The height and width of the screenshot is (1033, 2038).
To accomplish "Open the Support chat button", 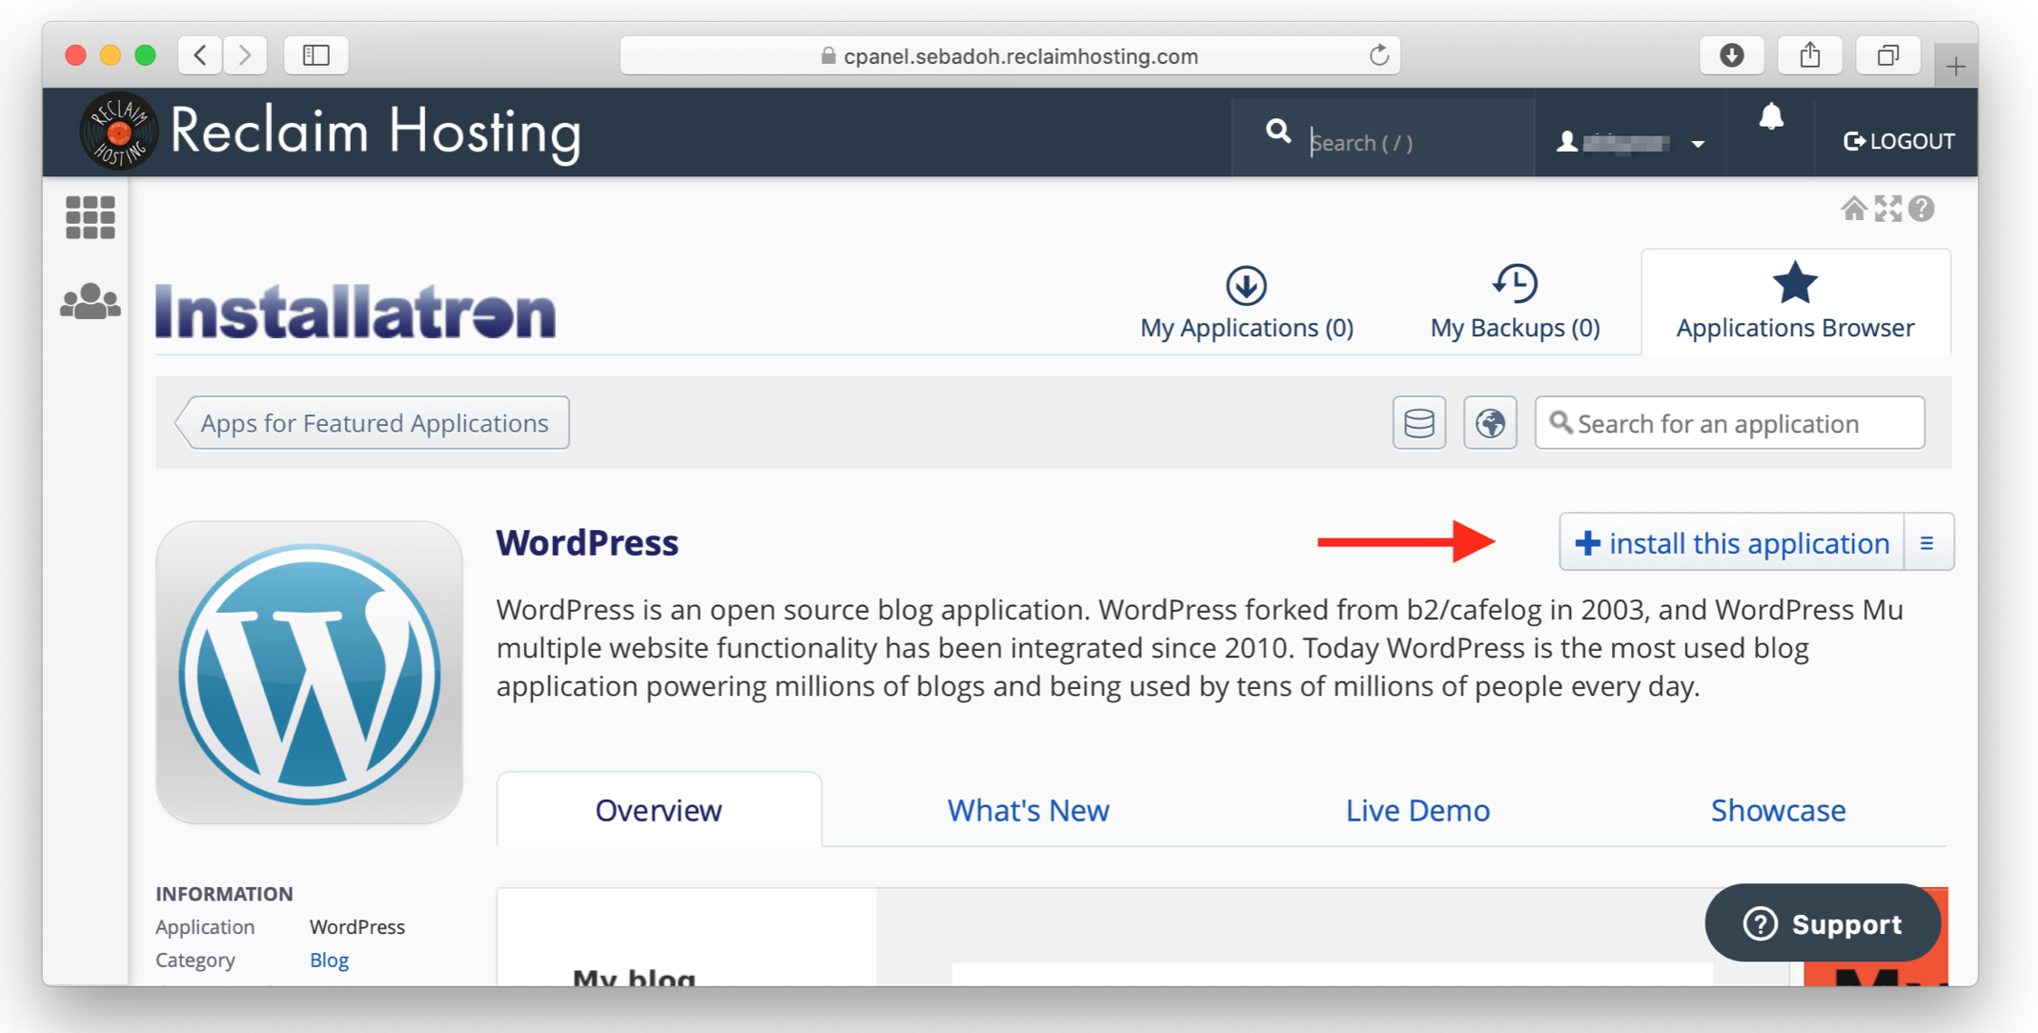I will click(1822, 922).
